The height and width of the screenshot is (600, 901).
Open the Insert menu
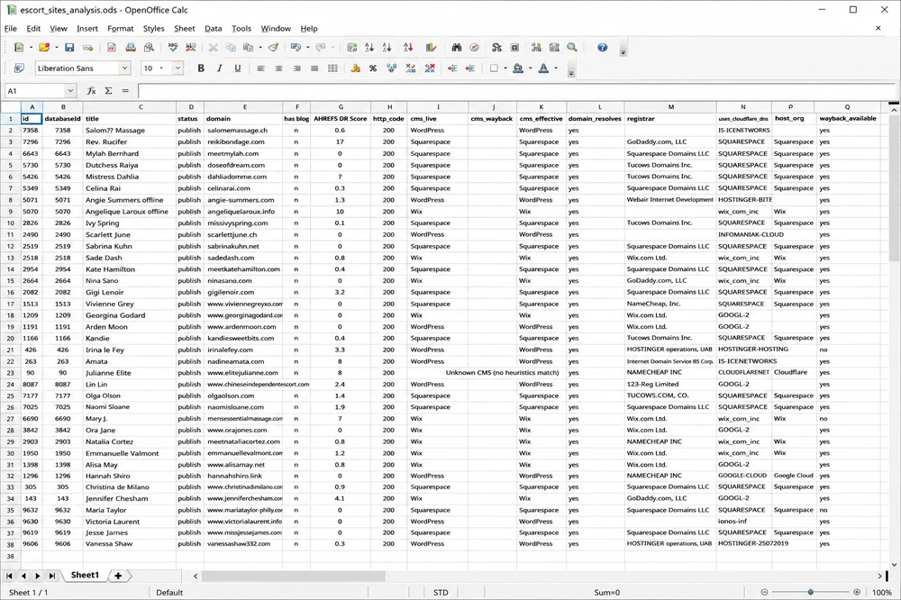(87, 28)
